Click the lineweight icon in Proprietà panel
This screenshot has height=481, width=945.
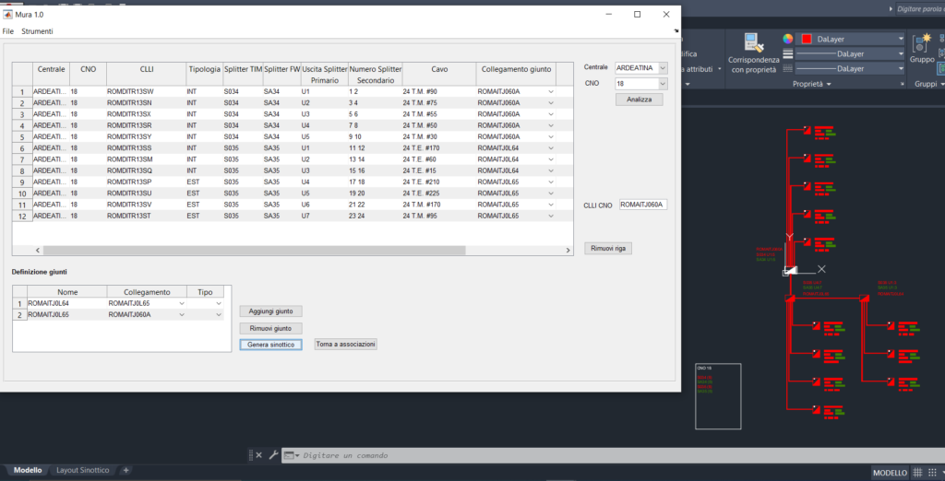tap(788, 53)
